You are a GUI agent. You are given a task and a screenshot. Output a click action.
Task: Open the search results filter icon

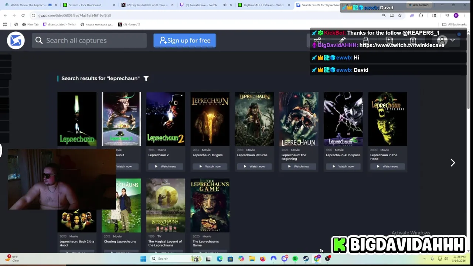coord(146,78)
